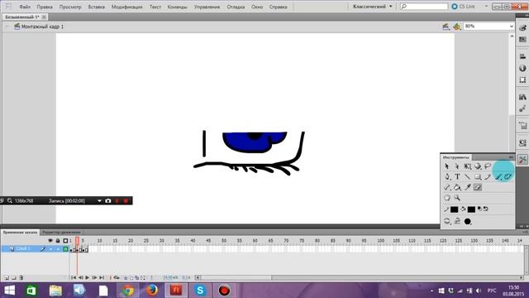Toggle onion skin in timeline

coord(125,278)
